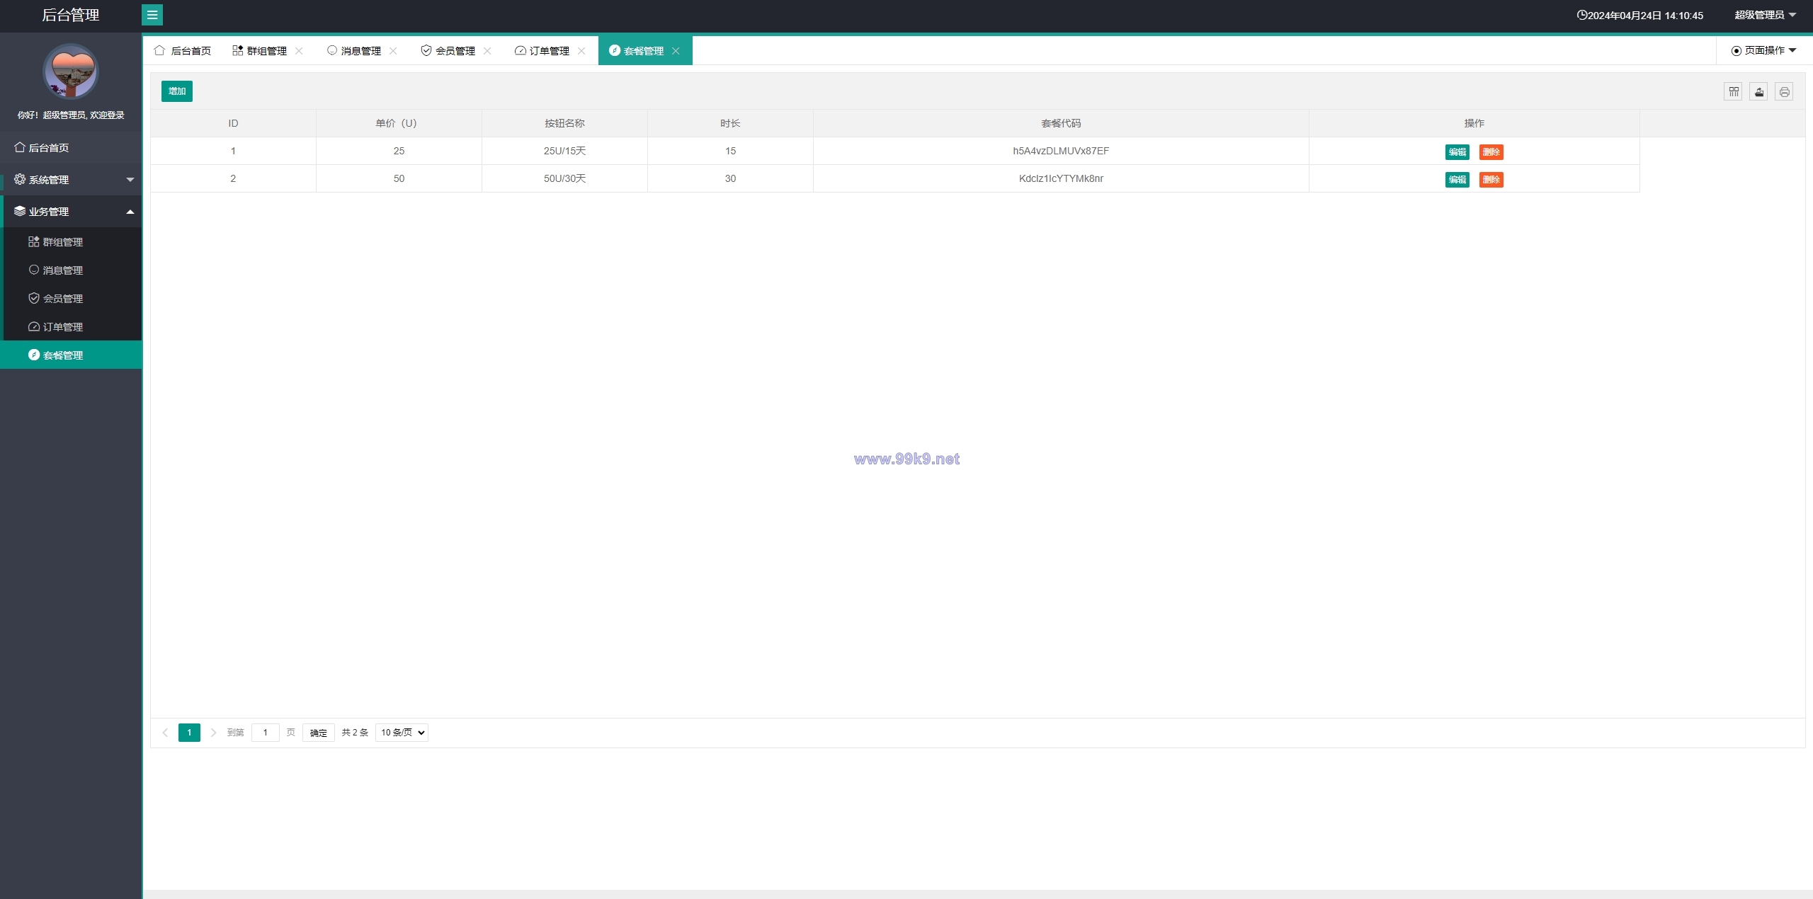Open 群组管理 in the sidebar
Viewport: 1813px width, 899px height.
(71, 242)
